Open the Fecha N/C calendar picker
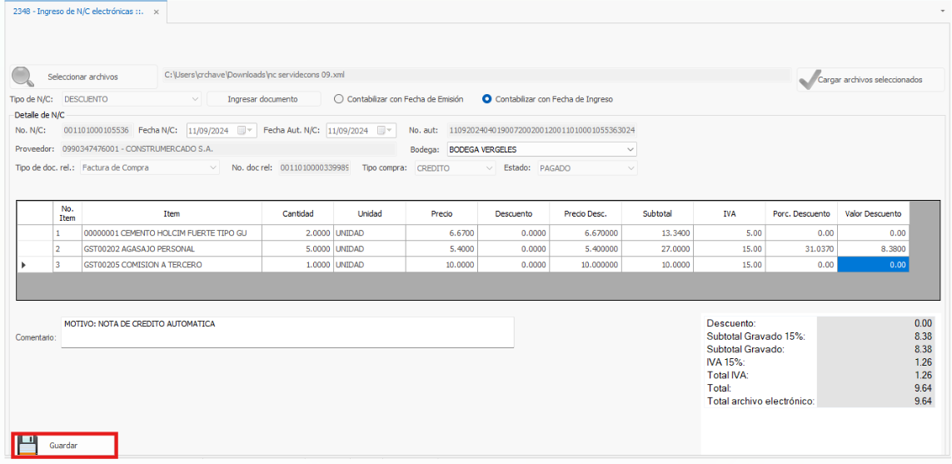 (242, 130)
